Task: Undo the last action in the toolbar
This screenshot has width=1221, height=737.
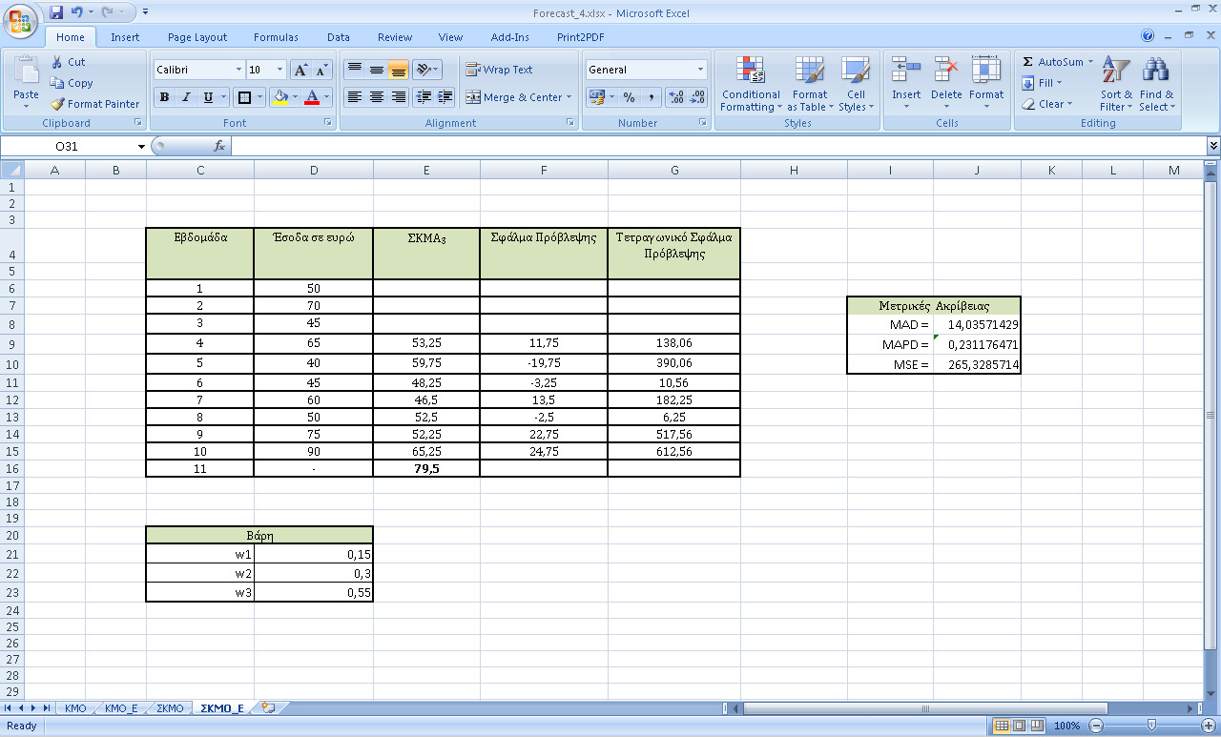Action: point(77,12)
